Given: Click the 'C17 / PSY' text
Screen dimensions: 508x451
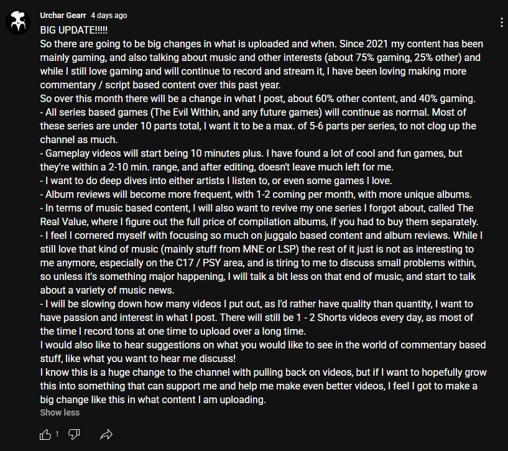Looking at the screenshot, I should [198, 263].
